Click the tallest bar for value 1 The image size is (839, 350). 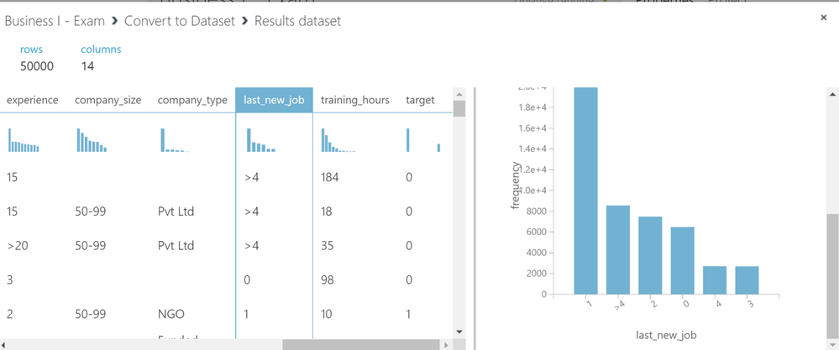point(586,191)
